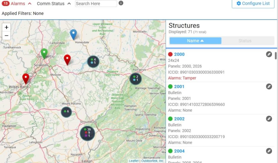This screenshot has height=163, width=278.
Task: Click in the Search Here field
Action: [x=96, y=4]
